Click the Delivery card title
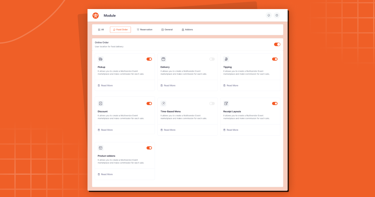 point(165,67)
